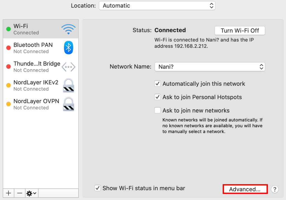Image resolution: width=286 pixels, height=200 pixels.
Task: Disable Show Wi-Fi status in menu bar
Action: (97, 188)
